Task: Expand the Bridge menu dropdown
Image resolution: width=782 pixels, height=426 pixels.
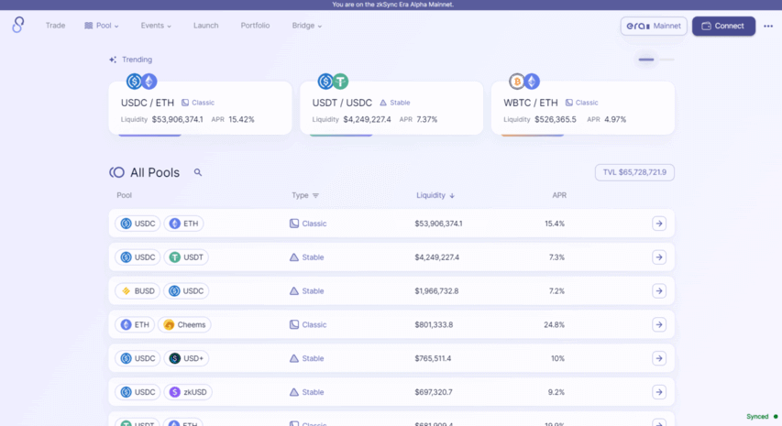Action: [x=307, y=26]
